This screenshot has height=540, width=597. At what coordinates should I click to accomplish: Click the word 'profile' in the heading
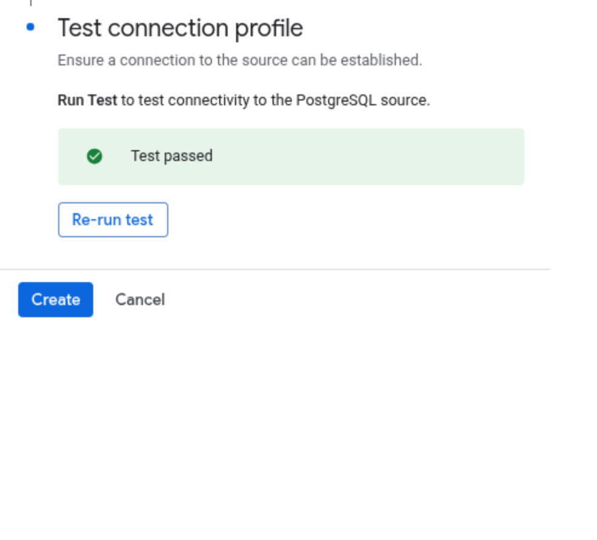click(269, 28)
